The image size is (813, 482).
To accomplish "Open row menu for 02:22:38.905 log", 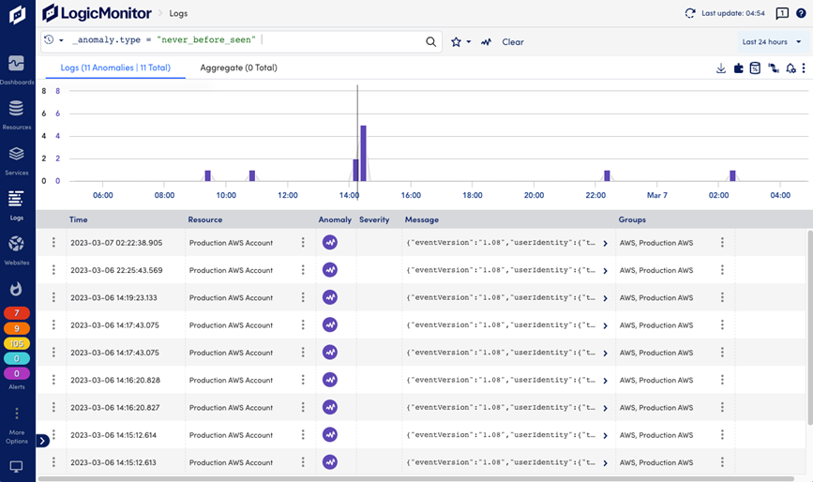I will pyautogui.click(x=53, y=243).
